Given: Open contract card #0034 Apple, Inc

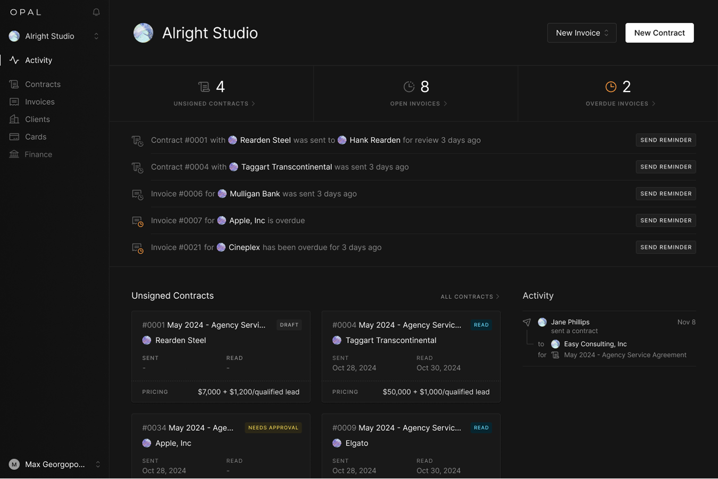Looking at the screenshot, I should (x=221, y=447).
